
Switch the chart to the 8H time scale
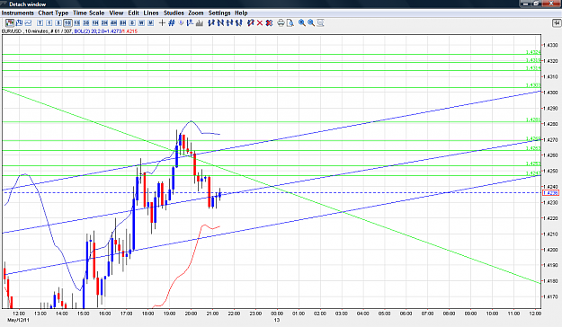(x=122, y=23)
